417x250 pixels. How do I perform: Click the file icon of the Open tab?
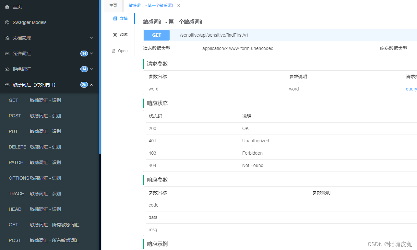(x=113, y=51)
